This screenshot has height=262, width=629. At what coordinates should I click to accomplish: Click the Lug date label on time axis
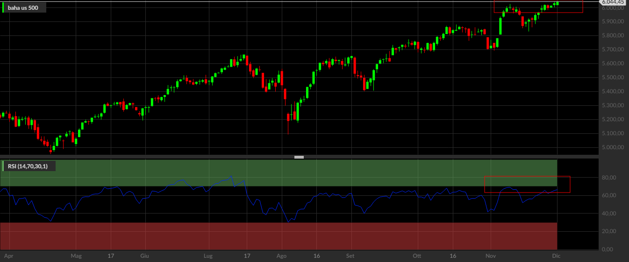point(208,256)
